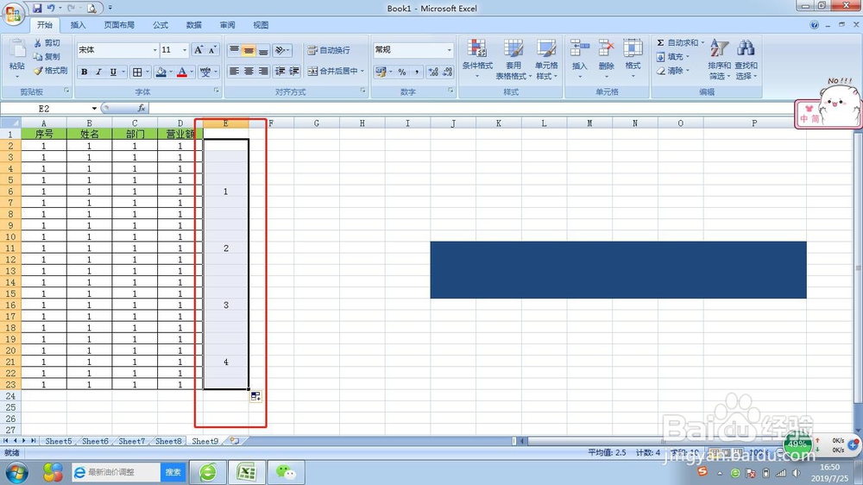The image size is (863, 485).
Task: Decrease indent icon in alignment group
Action: 280,71
